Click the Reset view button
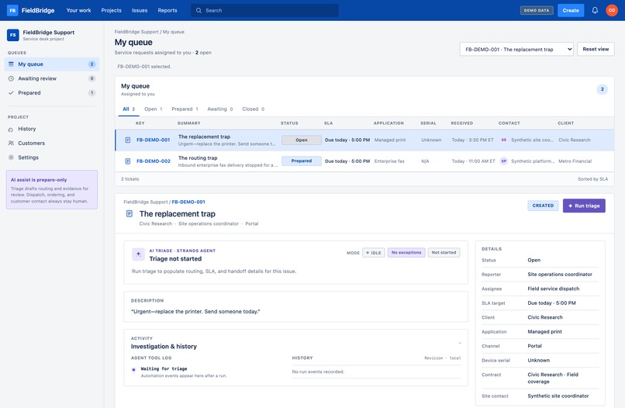 pos(596,49)
